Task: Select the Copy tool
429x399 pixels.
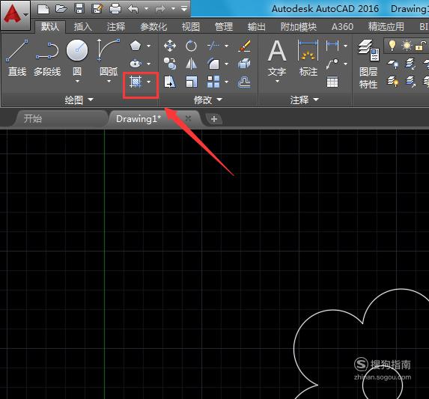Action: [x=170, y=64]
